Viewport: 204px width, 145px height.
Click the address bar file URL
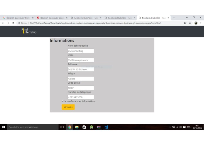click(95, 23)
